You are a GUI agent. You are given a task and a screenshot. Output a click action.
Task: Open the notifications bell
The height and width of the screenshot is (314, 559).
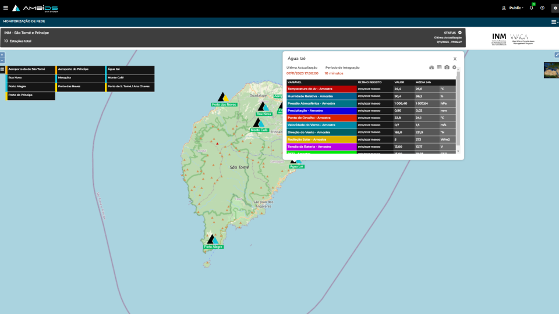pos(532,8)
